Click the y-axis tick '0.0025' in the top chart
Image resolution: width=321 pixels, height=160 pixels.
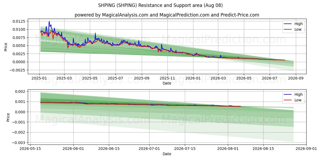[x=19, y=54]
